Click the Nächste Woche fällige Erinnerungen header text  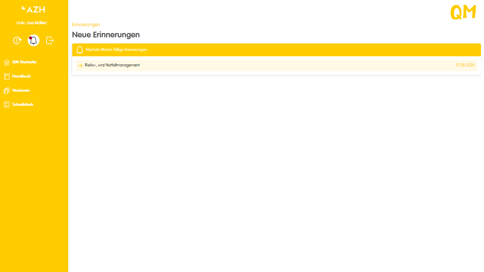pyautogui.click(x=116, y=50)
